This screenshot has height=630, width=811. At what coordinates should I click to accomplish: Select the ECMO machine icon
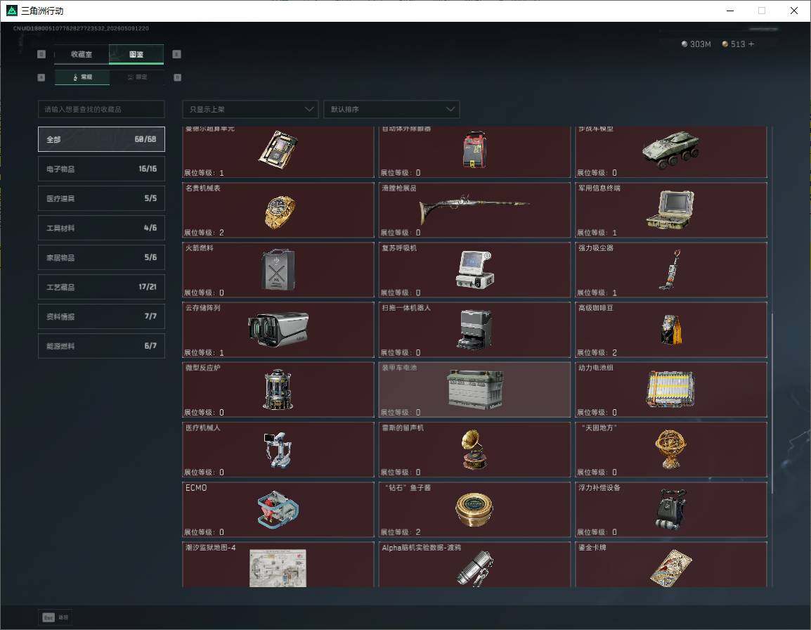point(278,509)
